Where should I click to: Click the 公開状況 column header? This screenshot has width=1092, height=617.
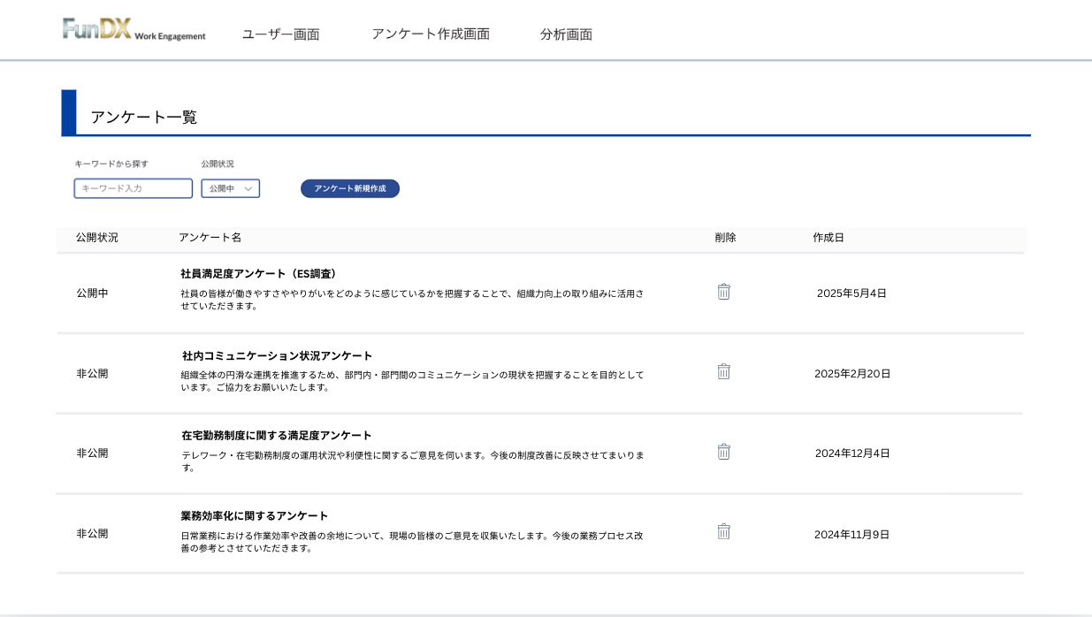(96, 238)
